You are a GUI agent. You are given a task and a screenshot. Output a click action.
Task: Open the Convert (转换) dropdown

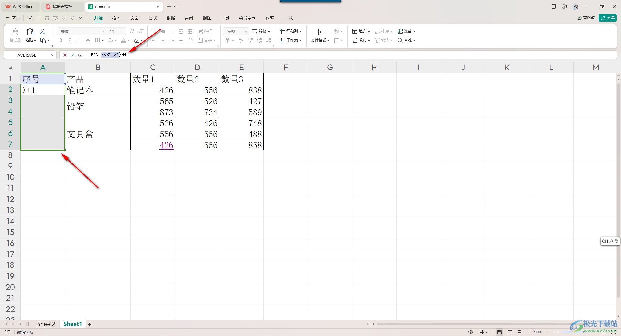coord(261,31)
